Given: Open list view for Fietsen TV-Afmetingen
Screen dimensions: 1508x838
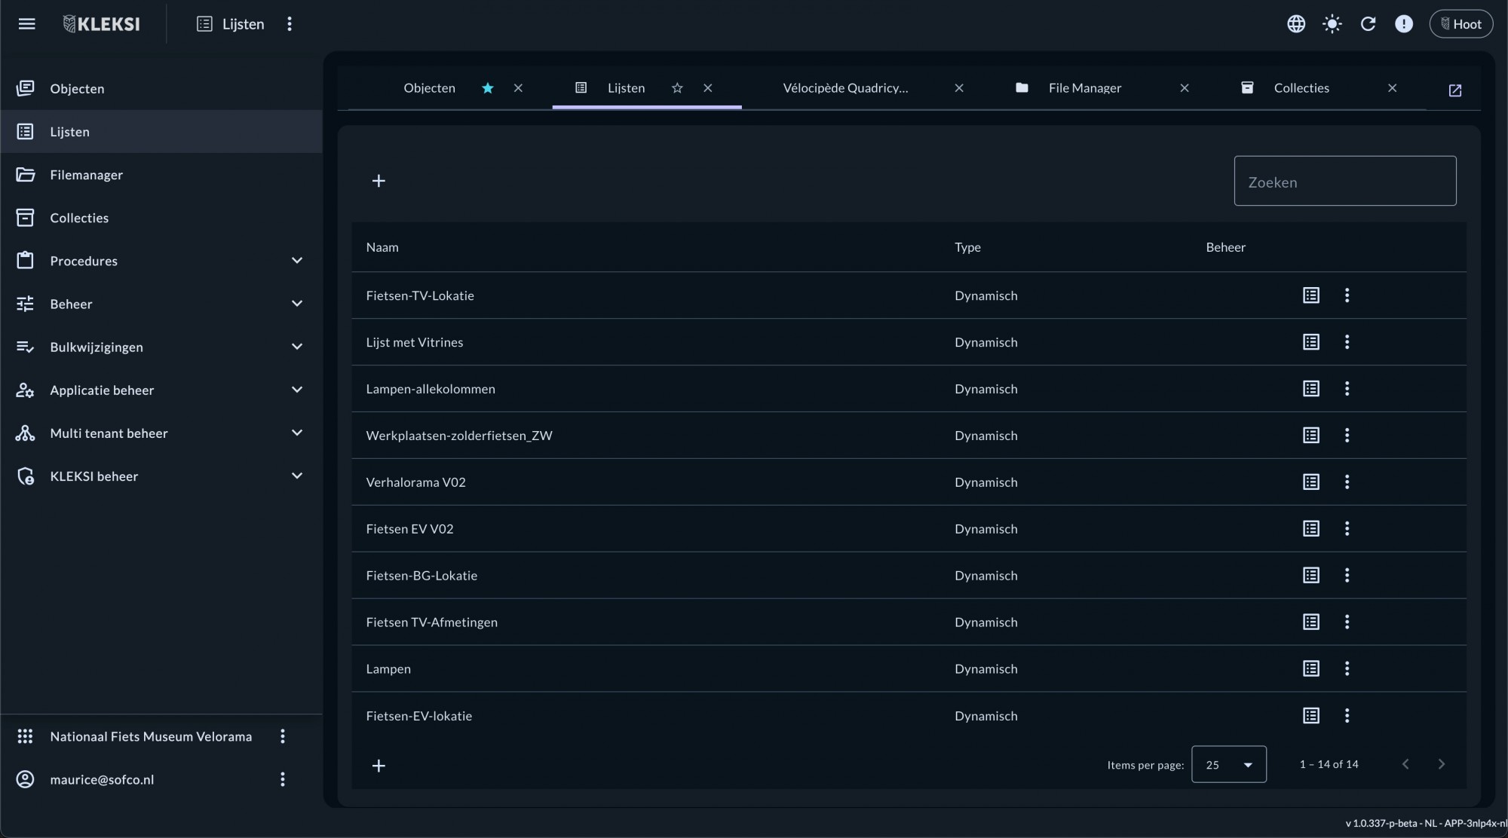Looking at the screenshot, I should tap(1311, 622).
